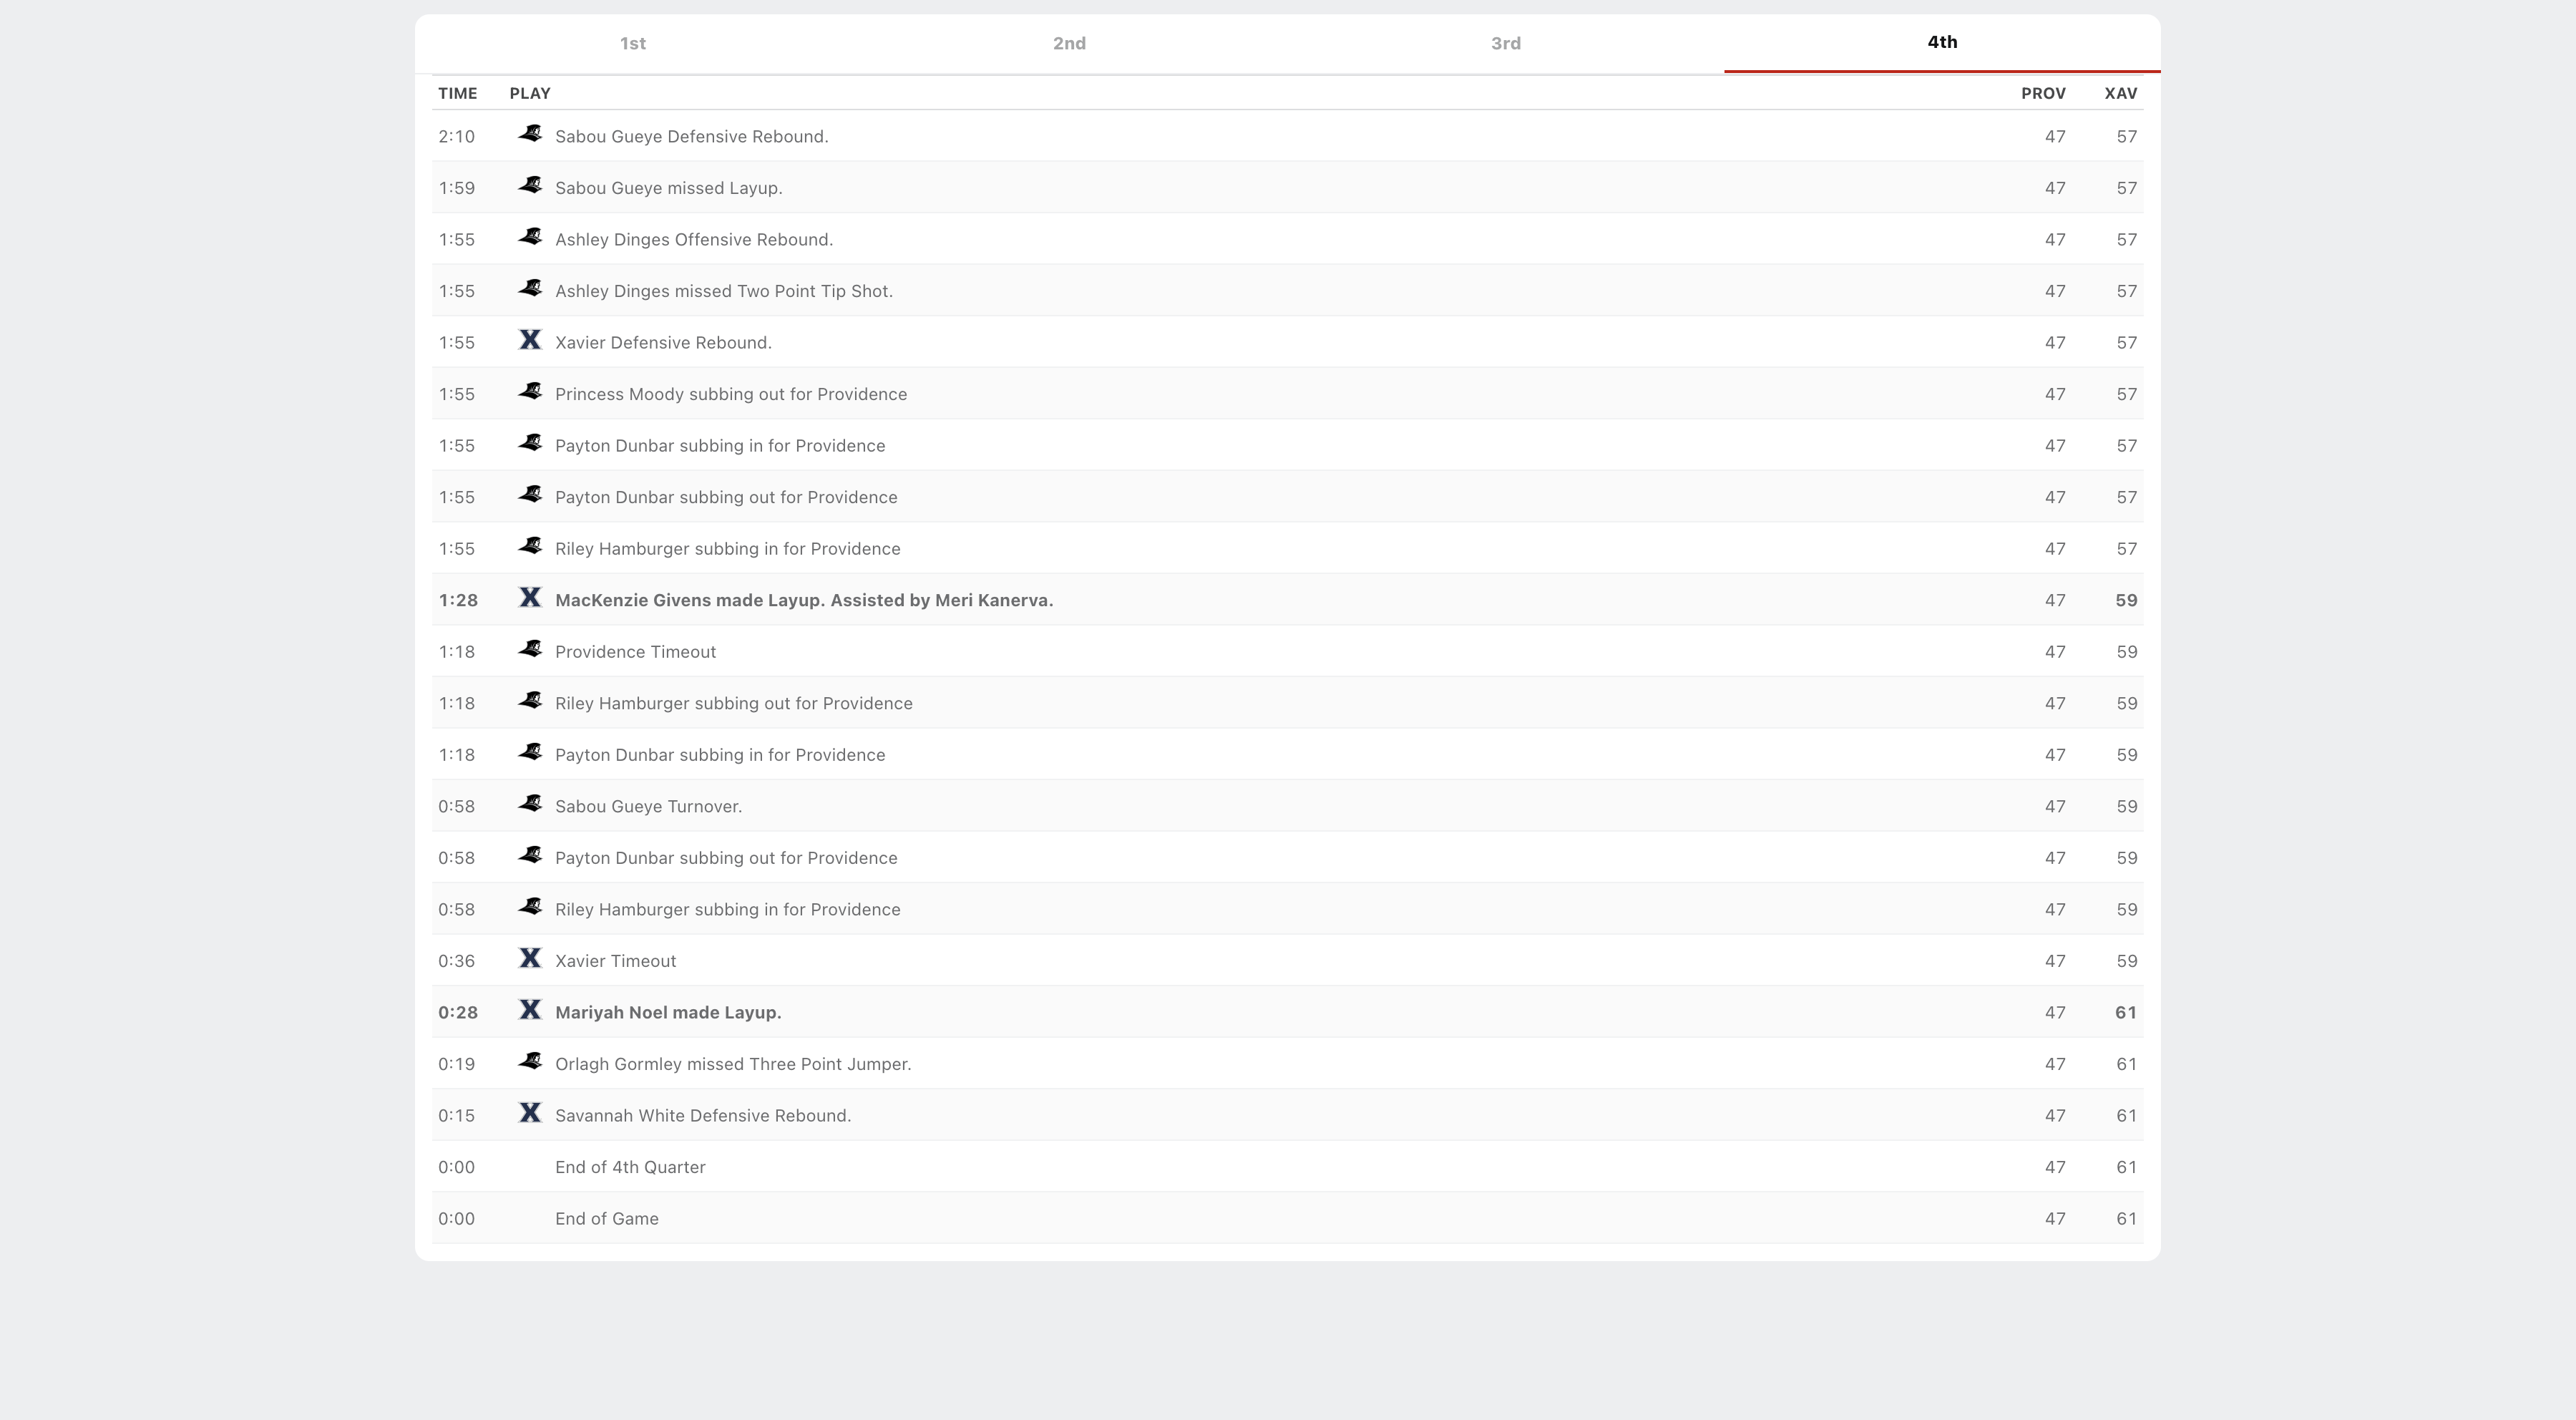Viewport: 2576px width, 1420px height.
Task: Click Providence logo next to Providence Timeout
Action: tap(530, 650)
